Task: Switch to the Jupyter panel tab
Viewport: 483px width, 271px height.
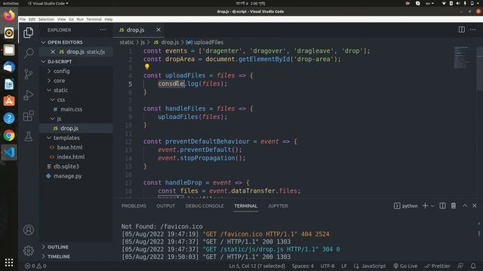Action: [278, 206]
